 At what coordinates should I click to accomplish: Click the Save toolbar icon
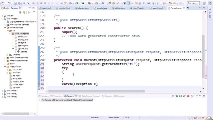[15, 3]
